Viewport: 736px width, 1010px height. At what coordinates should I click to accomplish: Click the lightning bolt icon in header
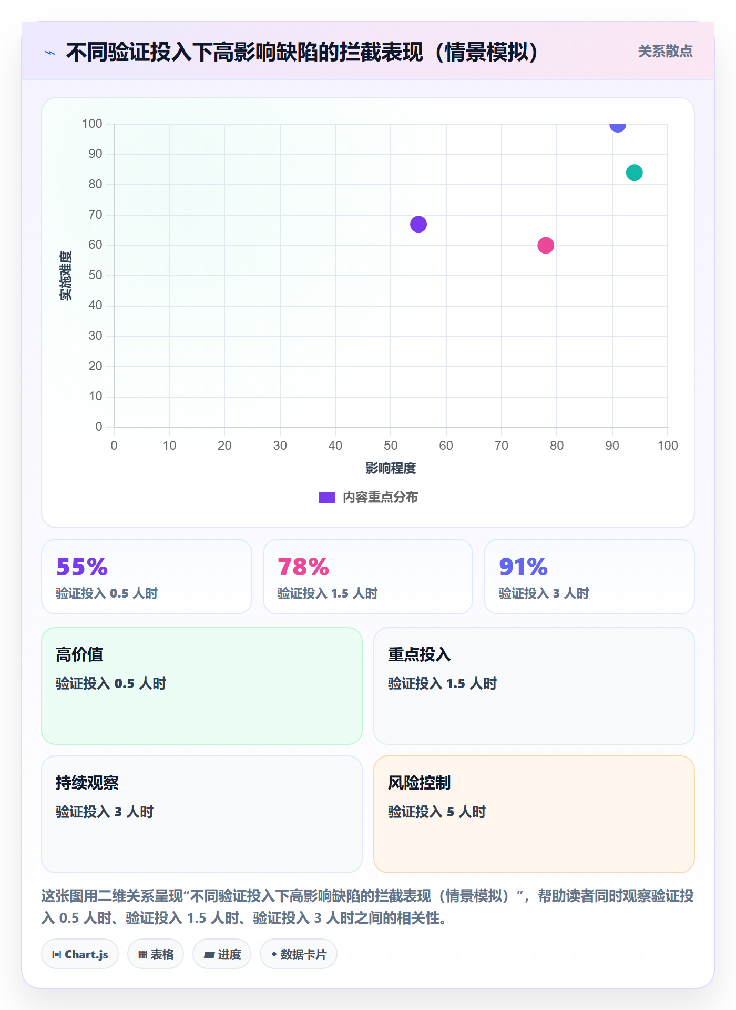pos(50,53)
